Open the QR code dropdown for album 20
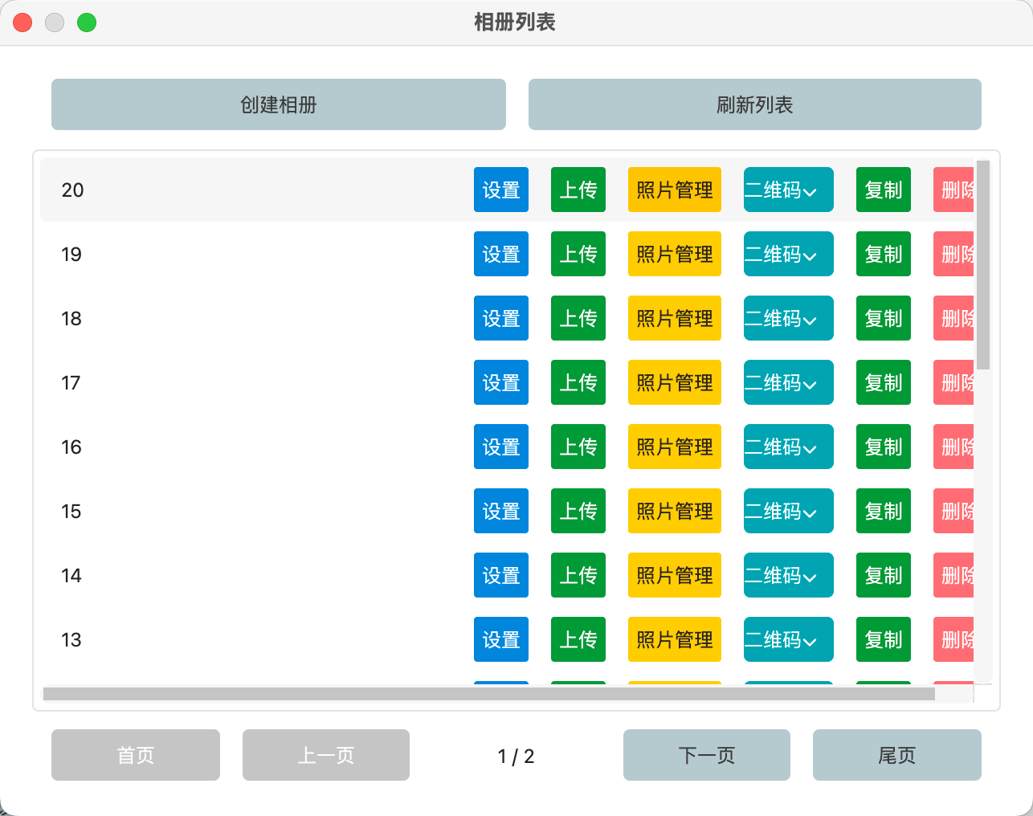1033x816 pixels. (x=788, y=190)
